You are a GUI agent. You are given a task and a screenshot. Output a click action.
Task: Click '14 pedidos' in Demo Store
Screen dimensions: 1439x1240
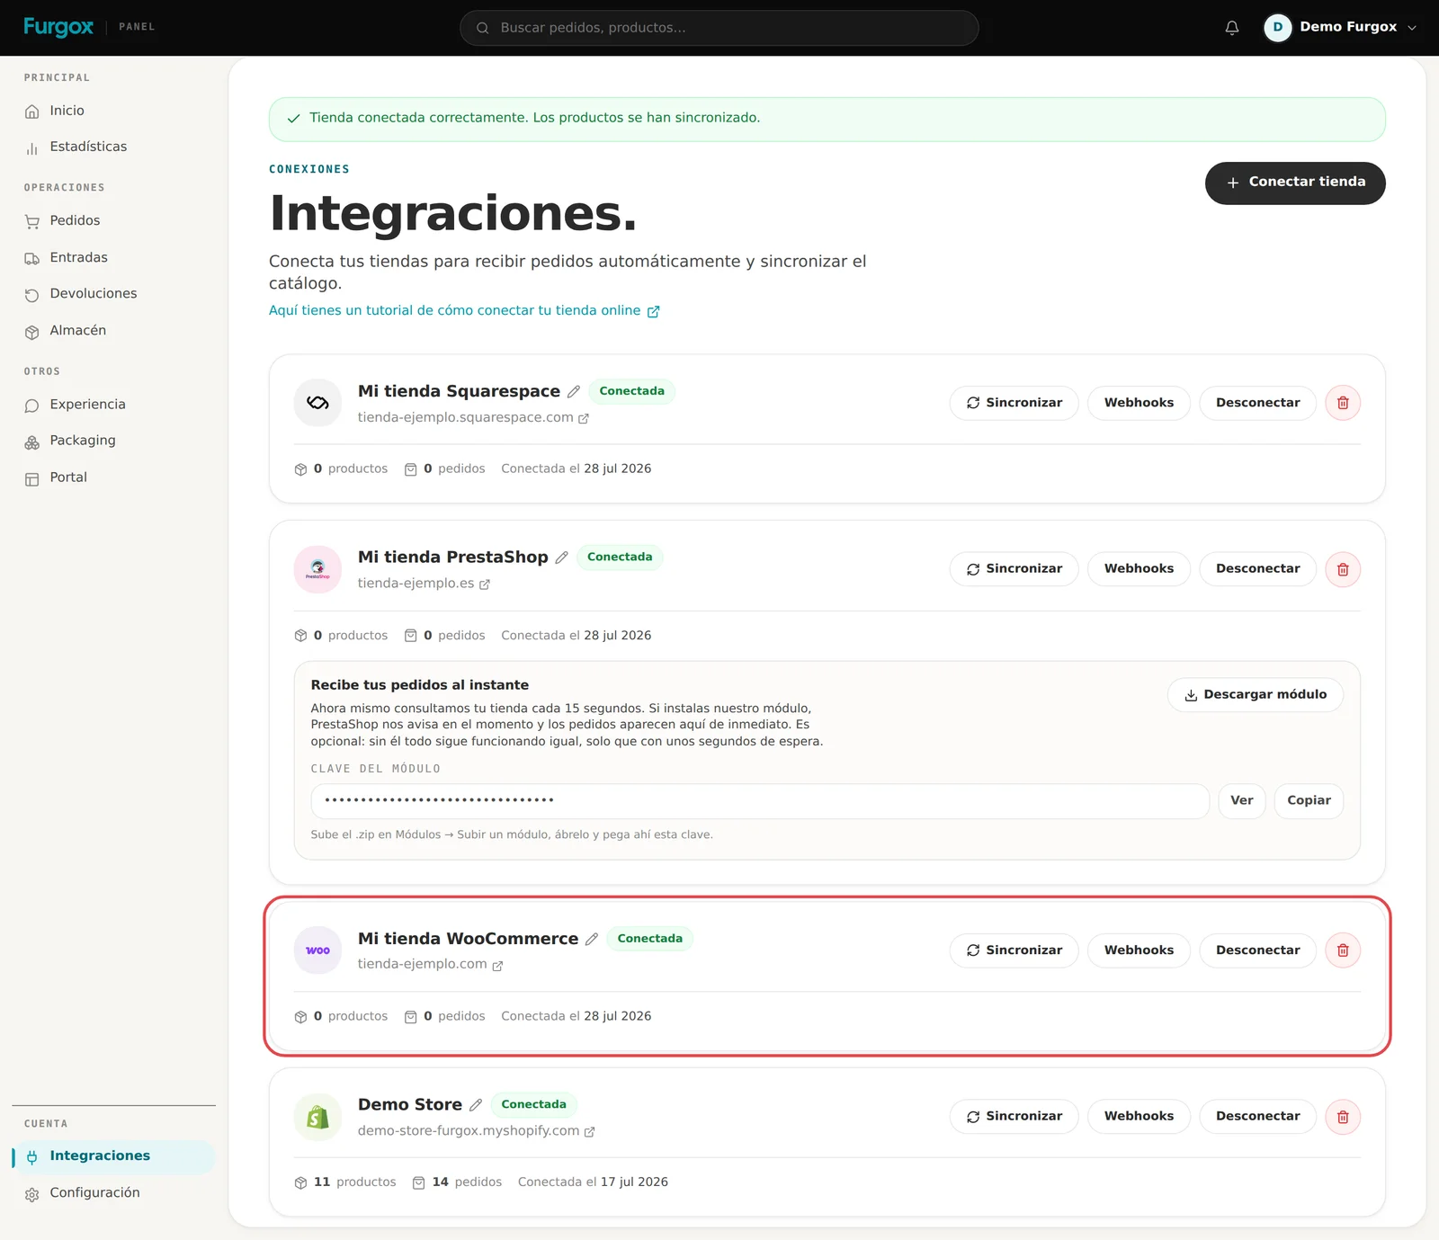(x=457, y=1182)
